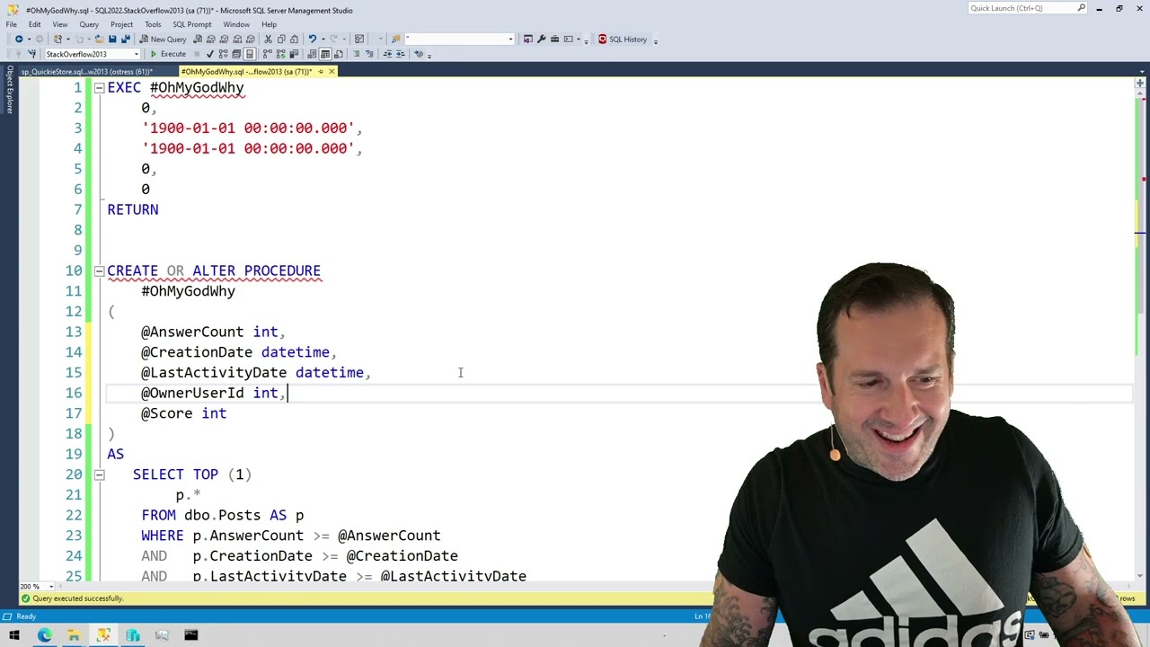Click in the Quick Launch search box
Image resolution: width=1150 pixels, height=647 pixels.
coord(1027,8)
